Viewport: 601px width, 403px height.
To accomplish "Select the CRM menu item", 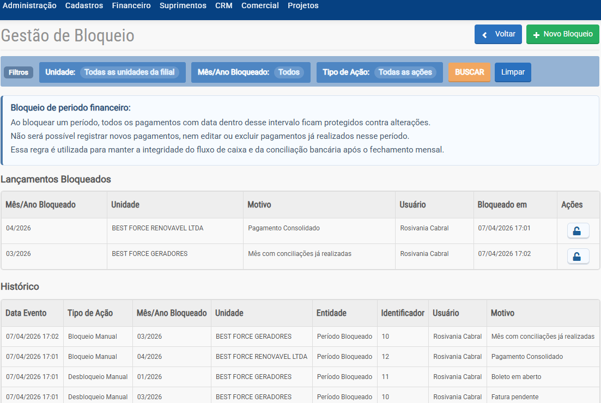I will tap(223, 5).
